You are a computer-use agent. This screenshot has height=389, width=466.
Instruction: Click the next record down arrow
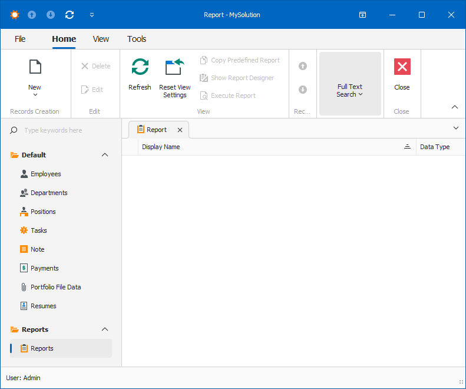(303, 90)
